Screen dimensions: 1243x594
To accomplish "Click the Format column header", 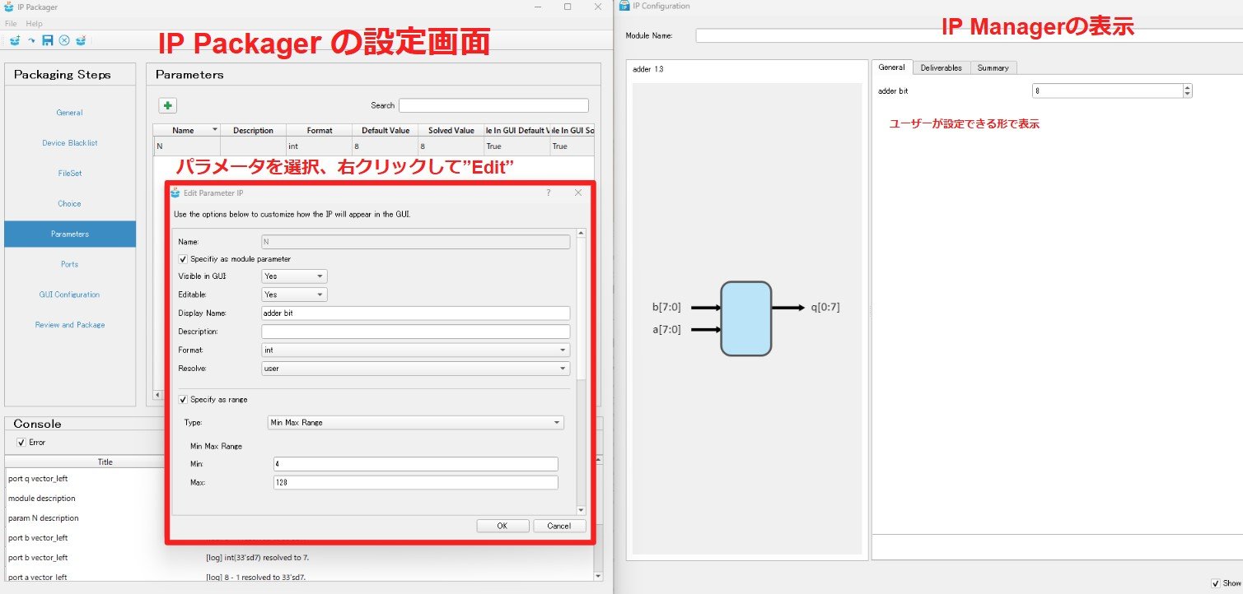I will (x=320, y=130).
